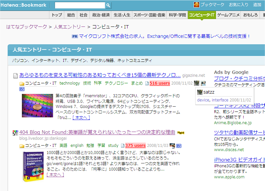
Task: Click 本文へ link of 404 Blog entry
Action: click(x=55, y=175)
